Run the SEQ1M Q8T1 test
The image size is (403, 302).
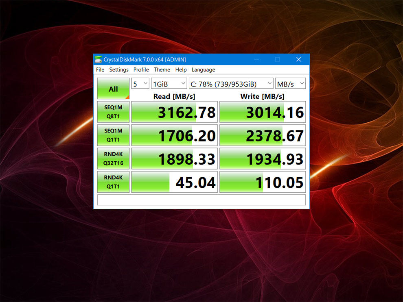coord(113,112)
